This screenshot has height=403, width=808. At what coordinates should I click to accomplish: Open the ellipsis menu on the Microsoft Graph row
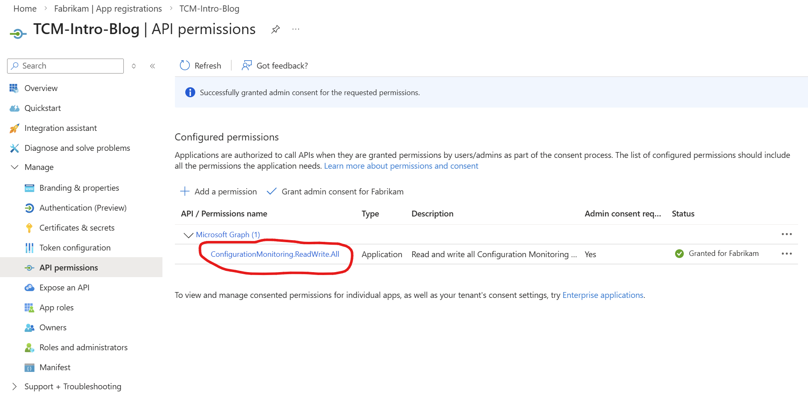(x=787, y=234)
